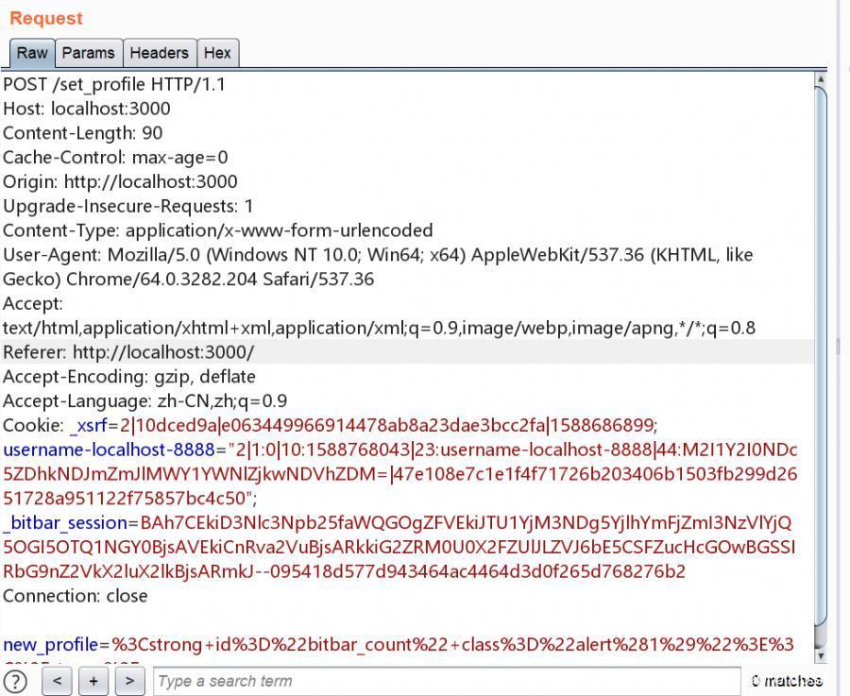Place cursor in Connection: close line
850x696 pixels.
[76, 596]
